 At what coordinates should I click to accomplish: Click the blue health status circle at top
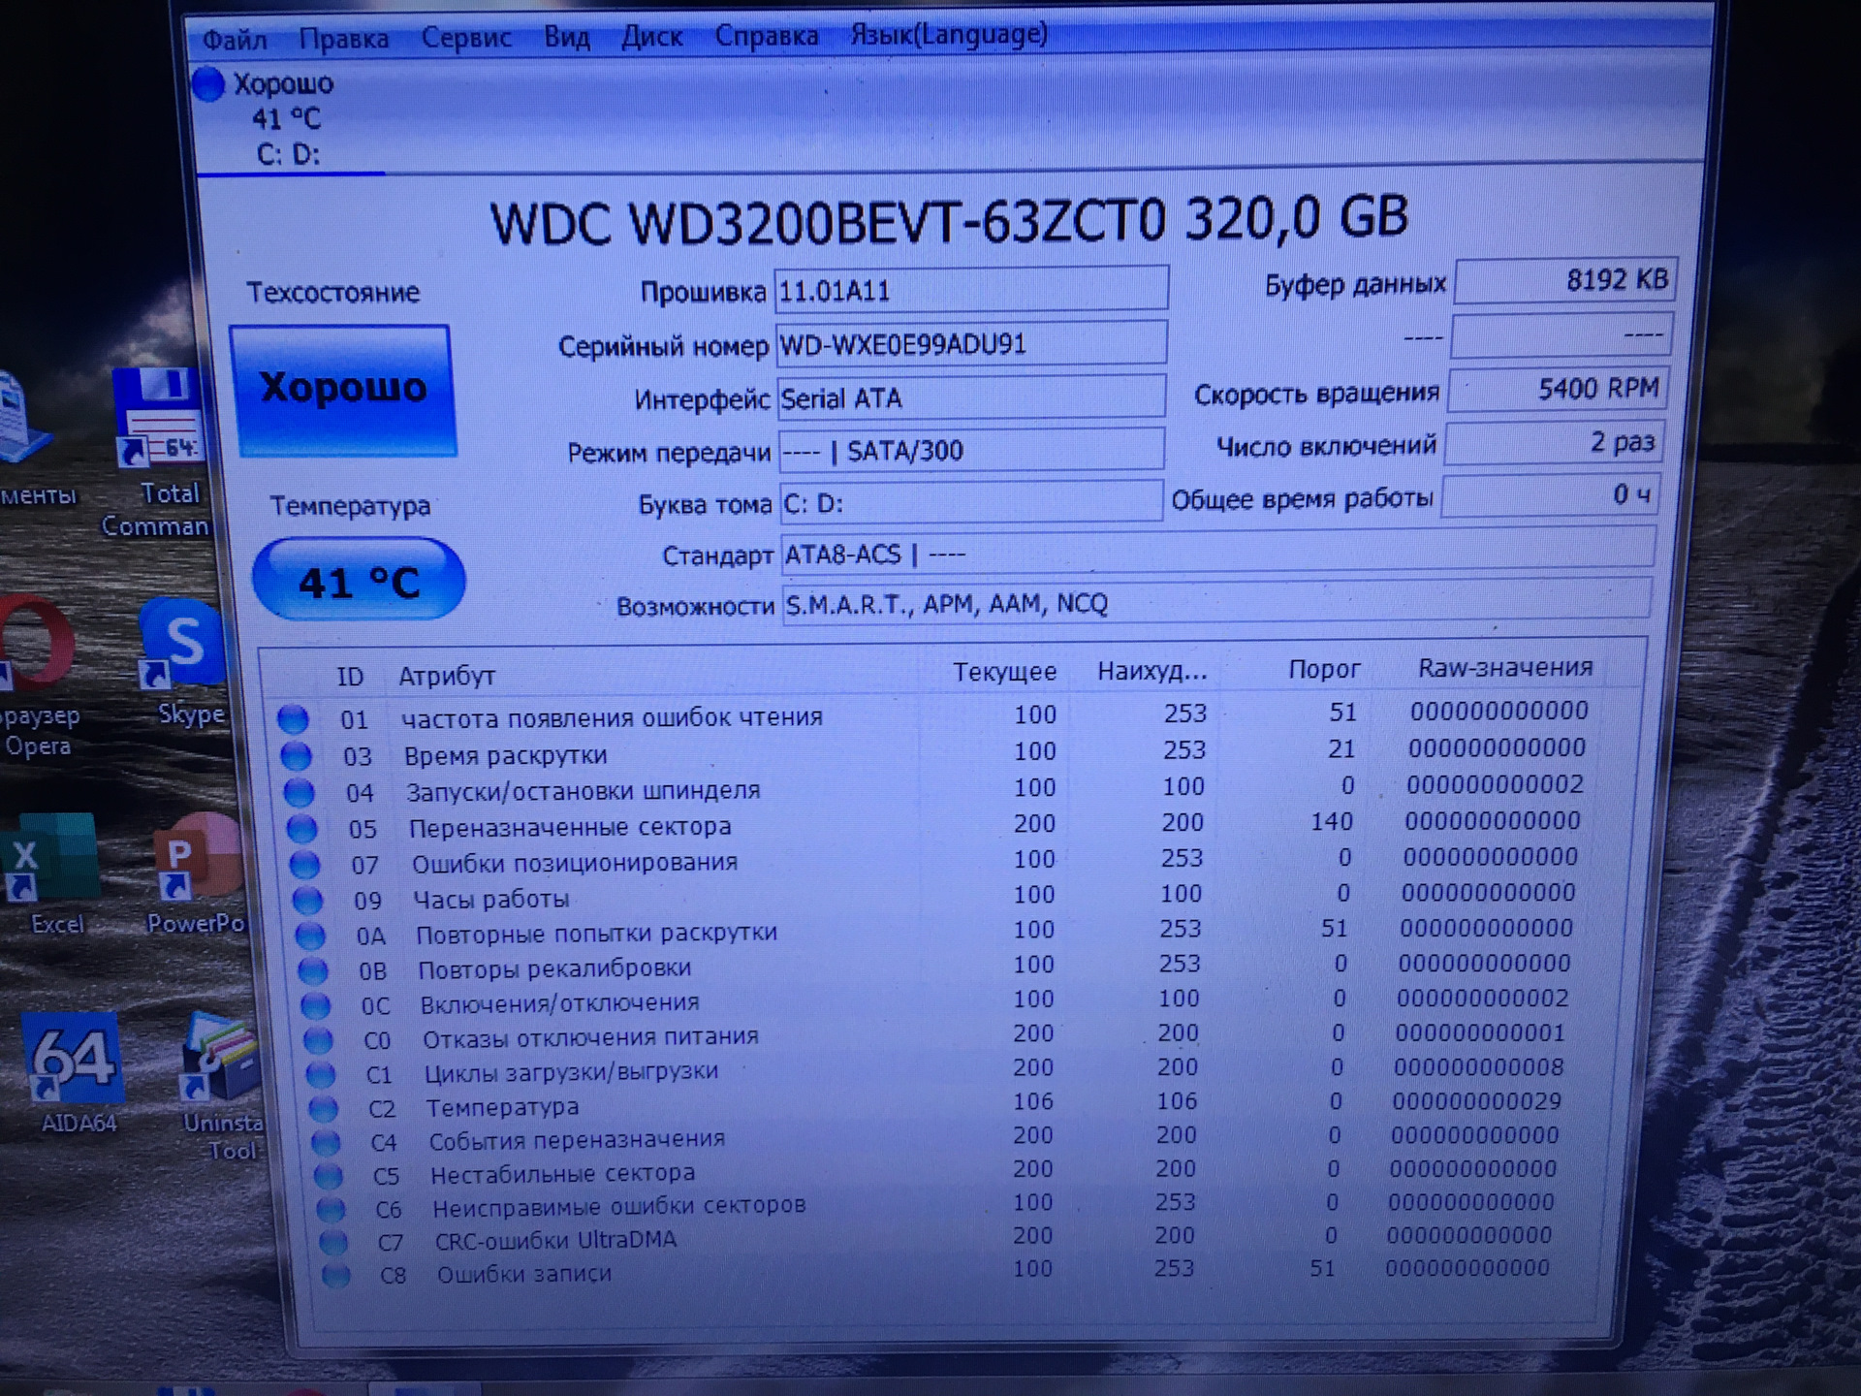pos(208,84)
